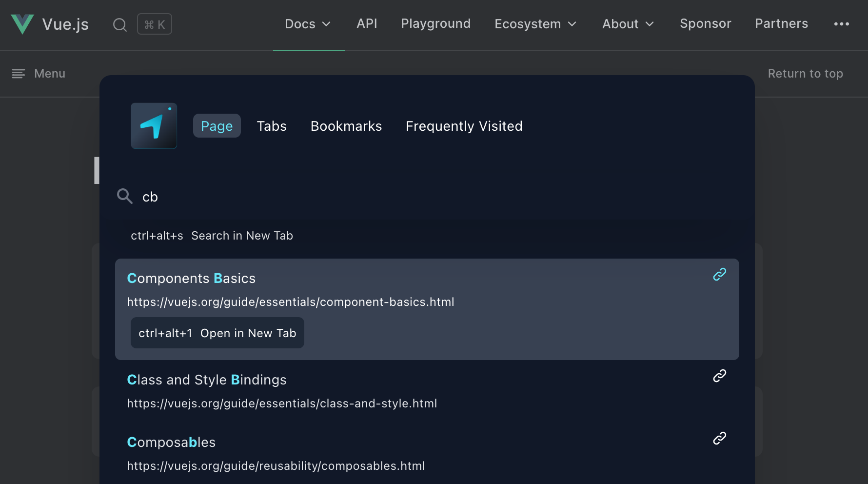Expand the Ecosystem dropdown menu
Screen dimensions: 868x484
coord(536,24)
